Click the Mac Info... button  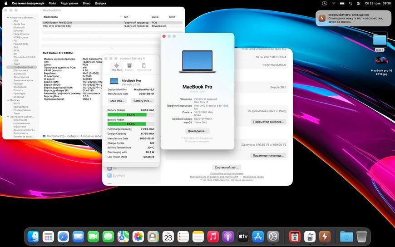[118, 101]
